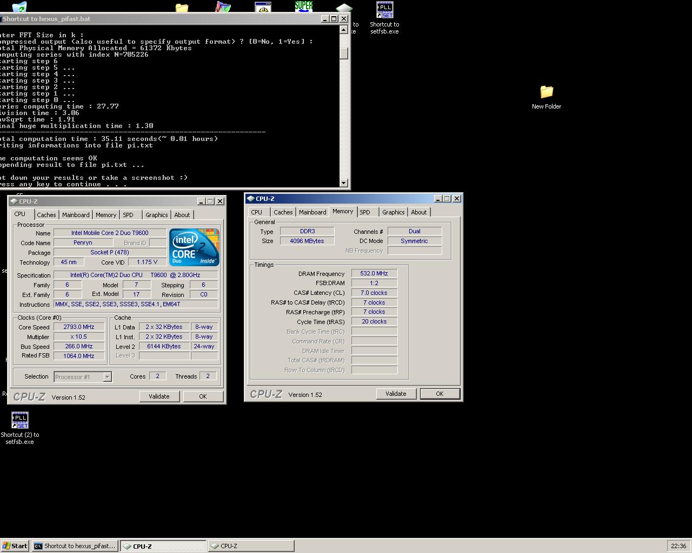Image resolution: width=692 pixels, height=553 pixels.
Task: Open Mainboard tab in left CPU-Z window
Action: point(76,215)
